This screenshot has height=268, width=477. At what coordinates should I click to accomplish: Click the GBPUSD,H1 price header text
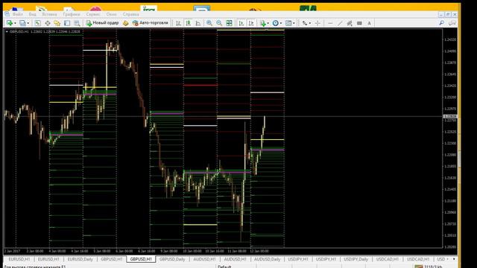tap(45, 31)
